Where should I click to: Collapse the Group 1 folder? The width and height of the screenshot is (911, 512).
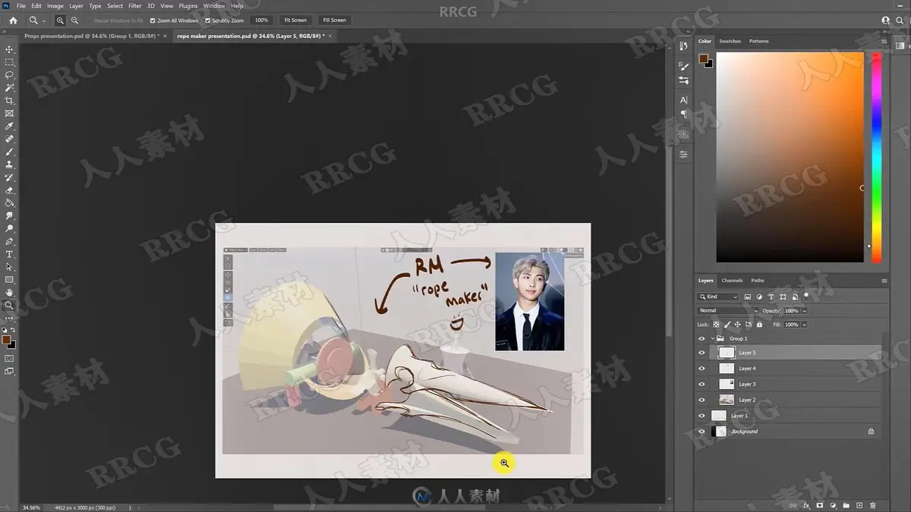point(713,338)
